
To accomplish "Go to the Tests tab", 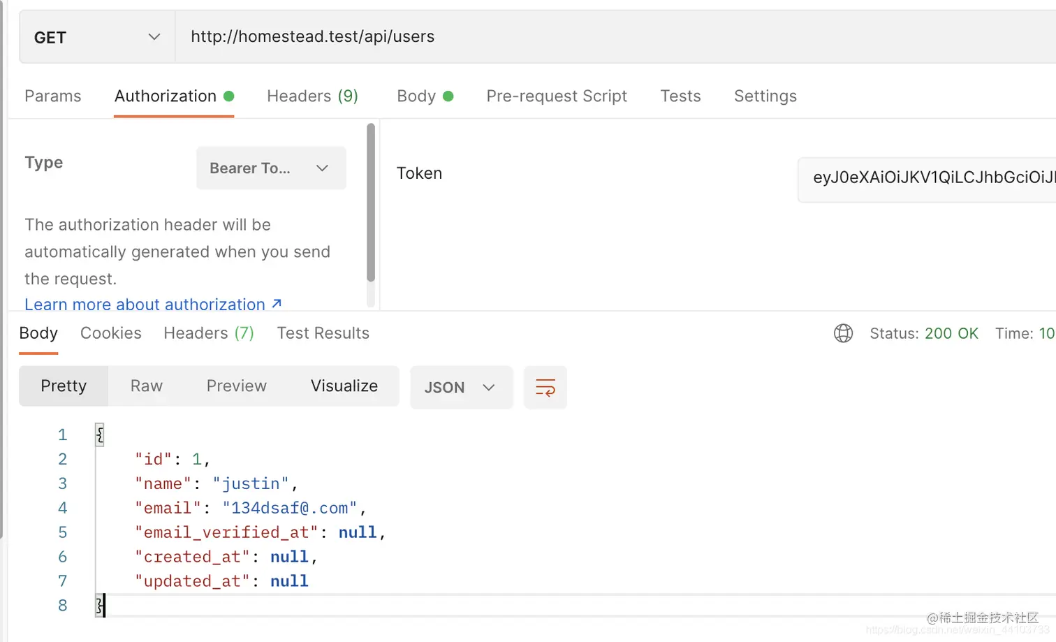I will 680,96.
